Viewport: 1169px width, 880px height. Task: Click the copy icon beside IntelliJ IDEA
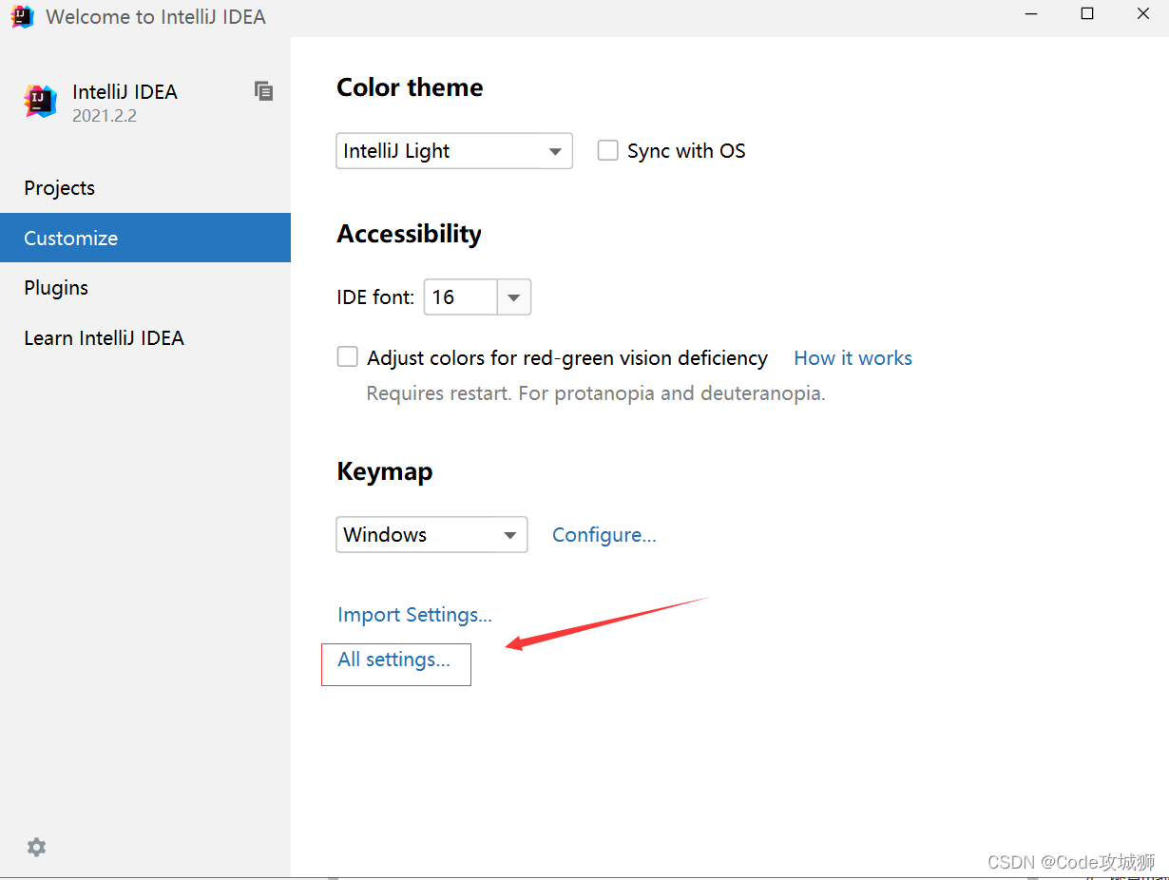click(263, 91)
